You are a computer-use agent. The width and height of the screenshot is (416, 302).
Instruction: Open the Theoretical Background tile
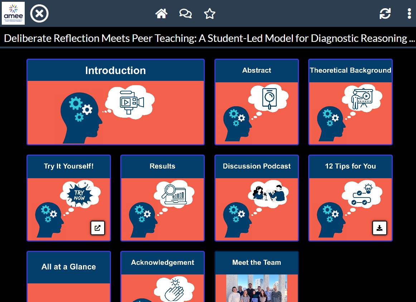(x=350, y=102)
